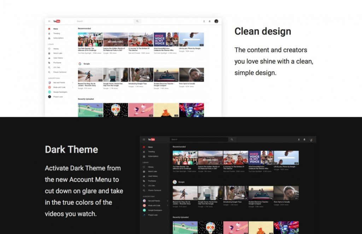Collapse sidebar with dark theme hamburger toggle
362x234 pixels.
tap(144, 139)
